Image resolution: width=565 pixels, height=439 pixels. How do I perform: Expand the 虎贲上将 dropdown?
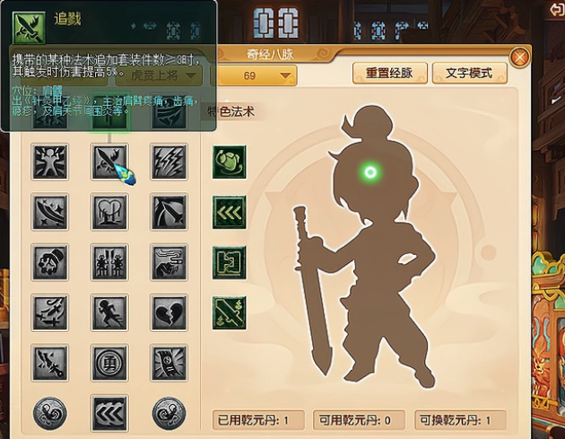[x=159, y=75]
